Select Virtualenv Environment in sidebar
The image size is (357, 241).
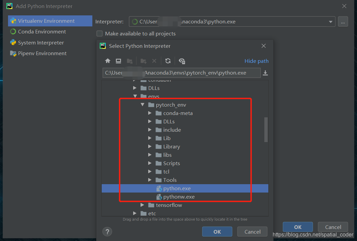click(x=50, y=21)
